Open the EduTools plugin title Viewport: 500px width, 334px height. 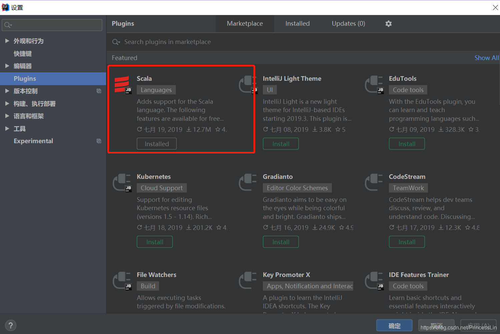403,78
